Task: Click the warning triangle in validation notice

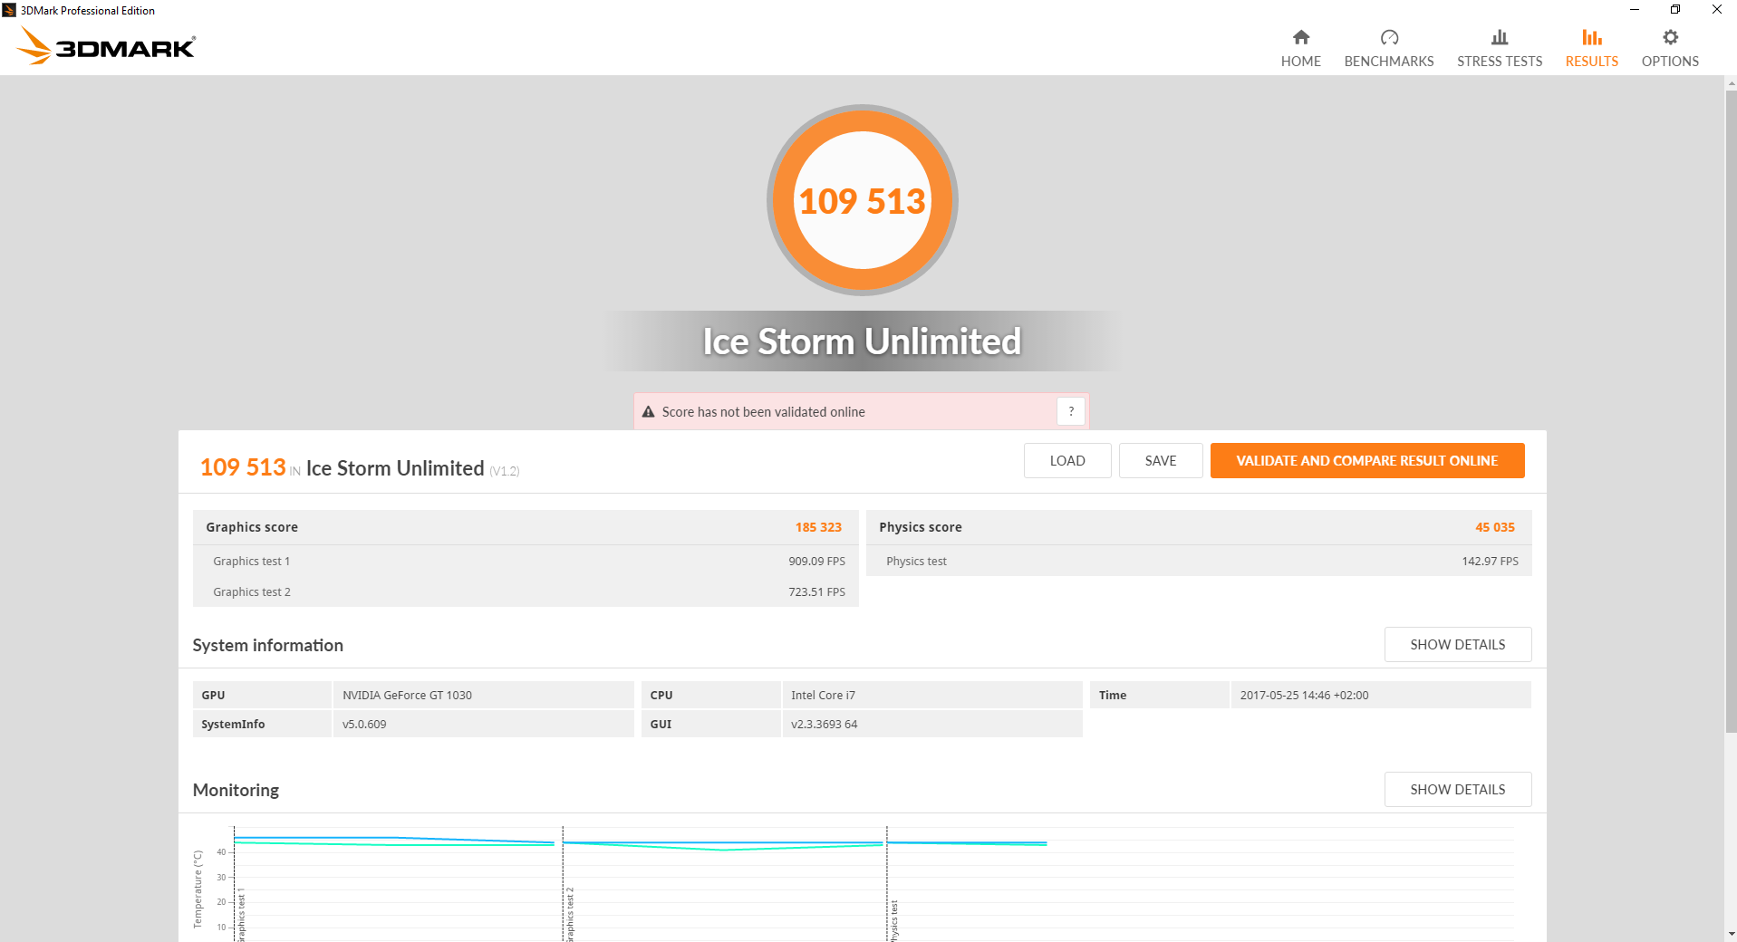Action: pos(648,412)
